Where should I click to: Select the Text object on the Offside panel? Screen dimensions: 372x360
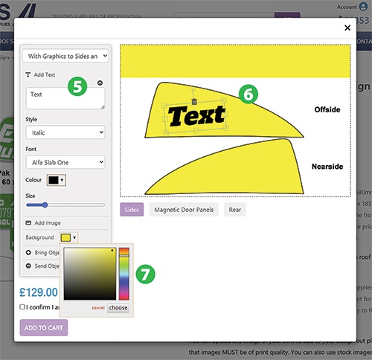tap(196, 116)
